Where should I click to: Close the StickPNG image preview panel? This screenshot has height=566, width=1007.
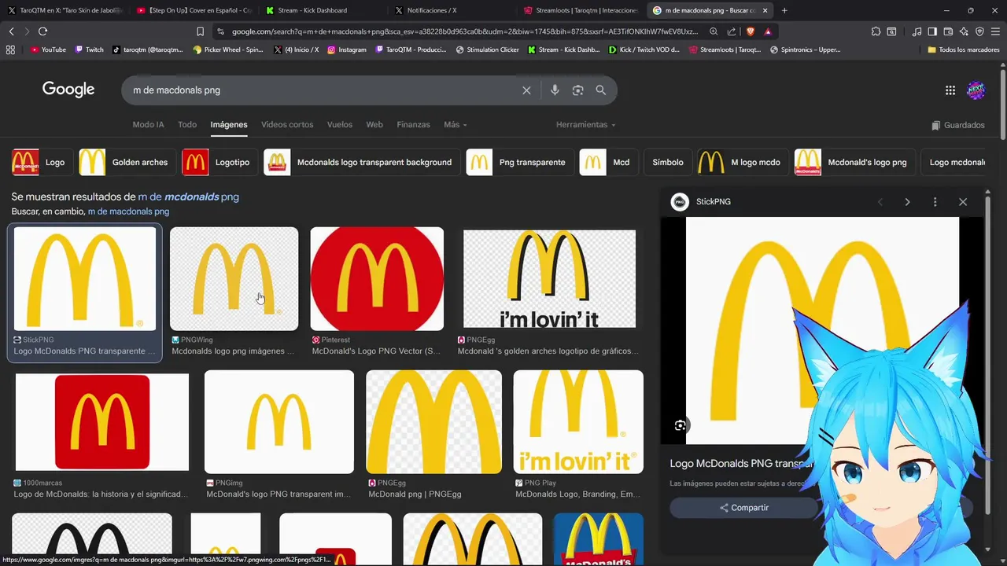(x=963, y=202)
